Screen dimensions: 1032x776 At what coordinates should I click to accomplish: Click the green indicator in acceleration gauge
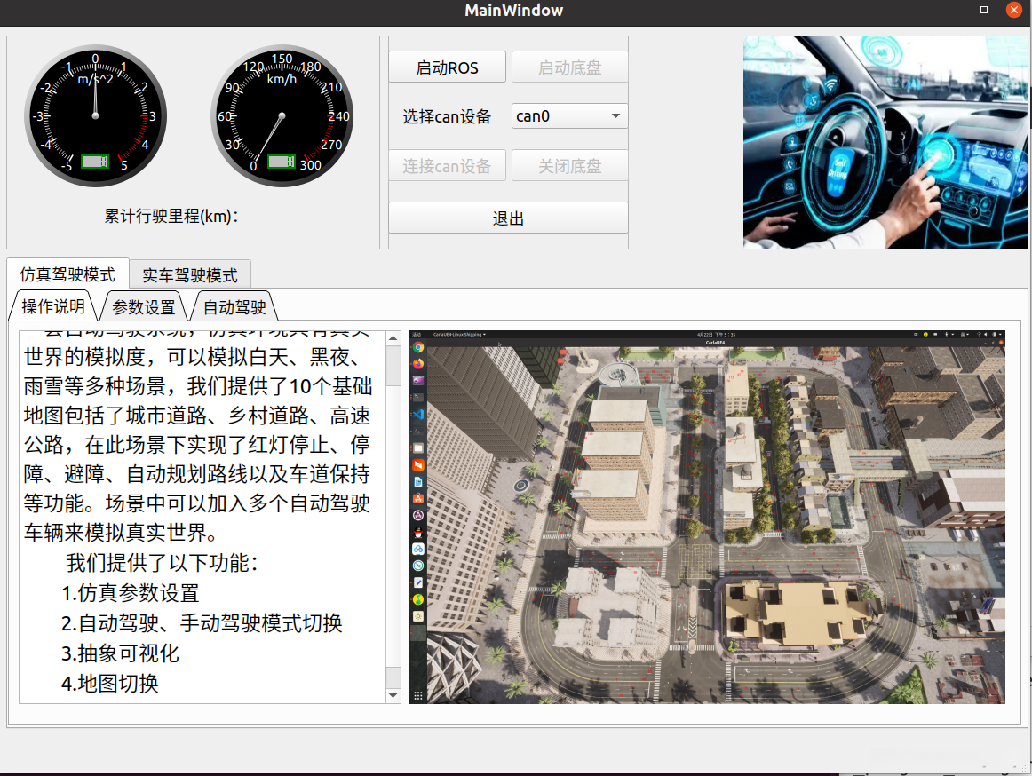(x=95, y=162)
